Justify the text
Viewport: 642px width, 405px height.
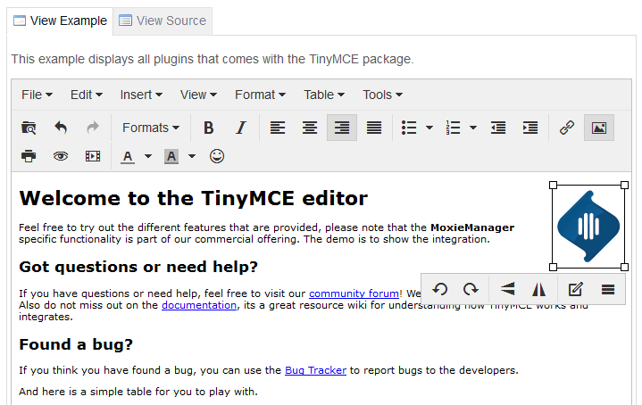(374, 128)
